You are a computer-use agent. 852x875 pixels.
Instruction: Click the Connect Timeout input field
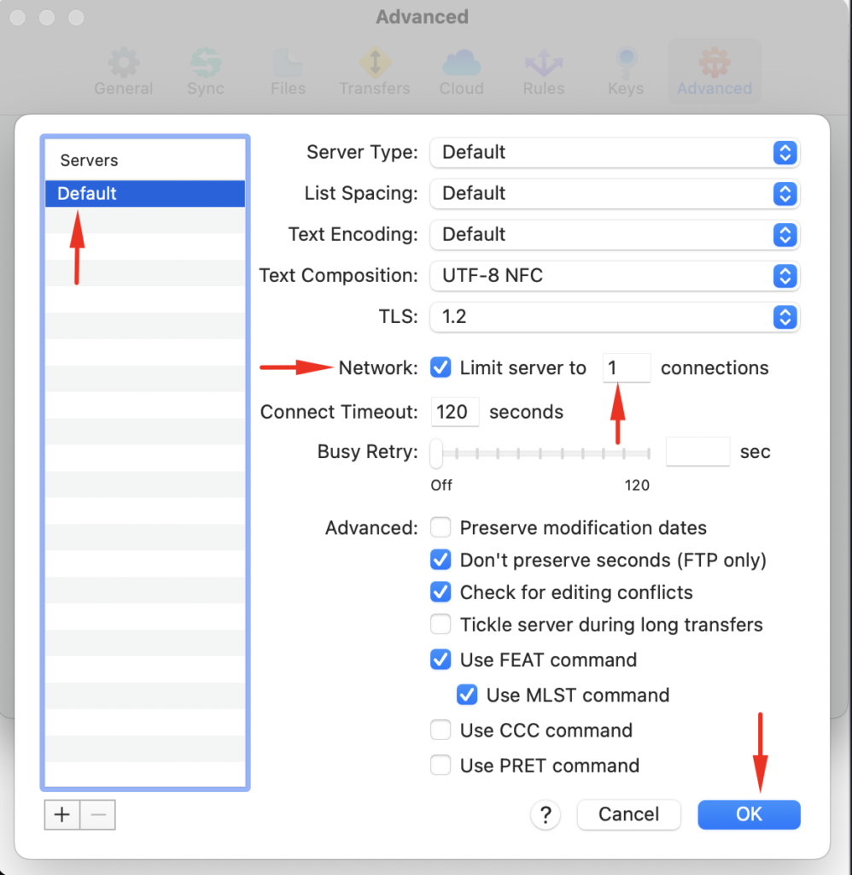click(455, 412)
